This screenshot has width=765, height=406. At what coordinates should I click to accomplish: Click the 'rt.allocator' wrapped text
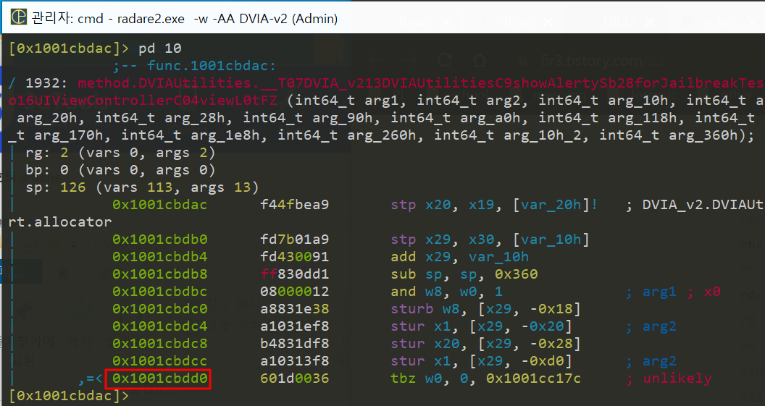(x=60, y=221)
